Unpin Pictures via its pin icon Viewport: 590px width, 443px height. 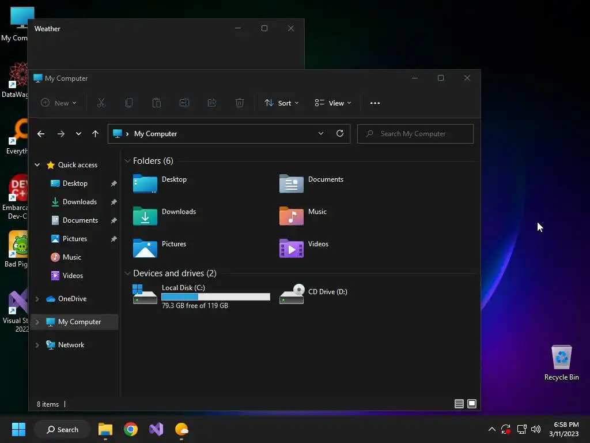(x=114, y=239)
